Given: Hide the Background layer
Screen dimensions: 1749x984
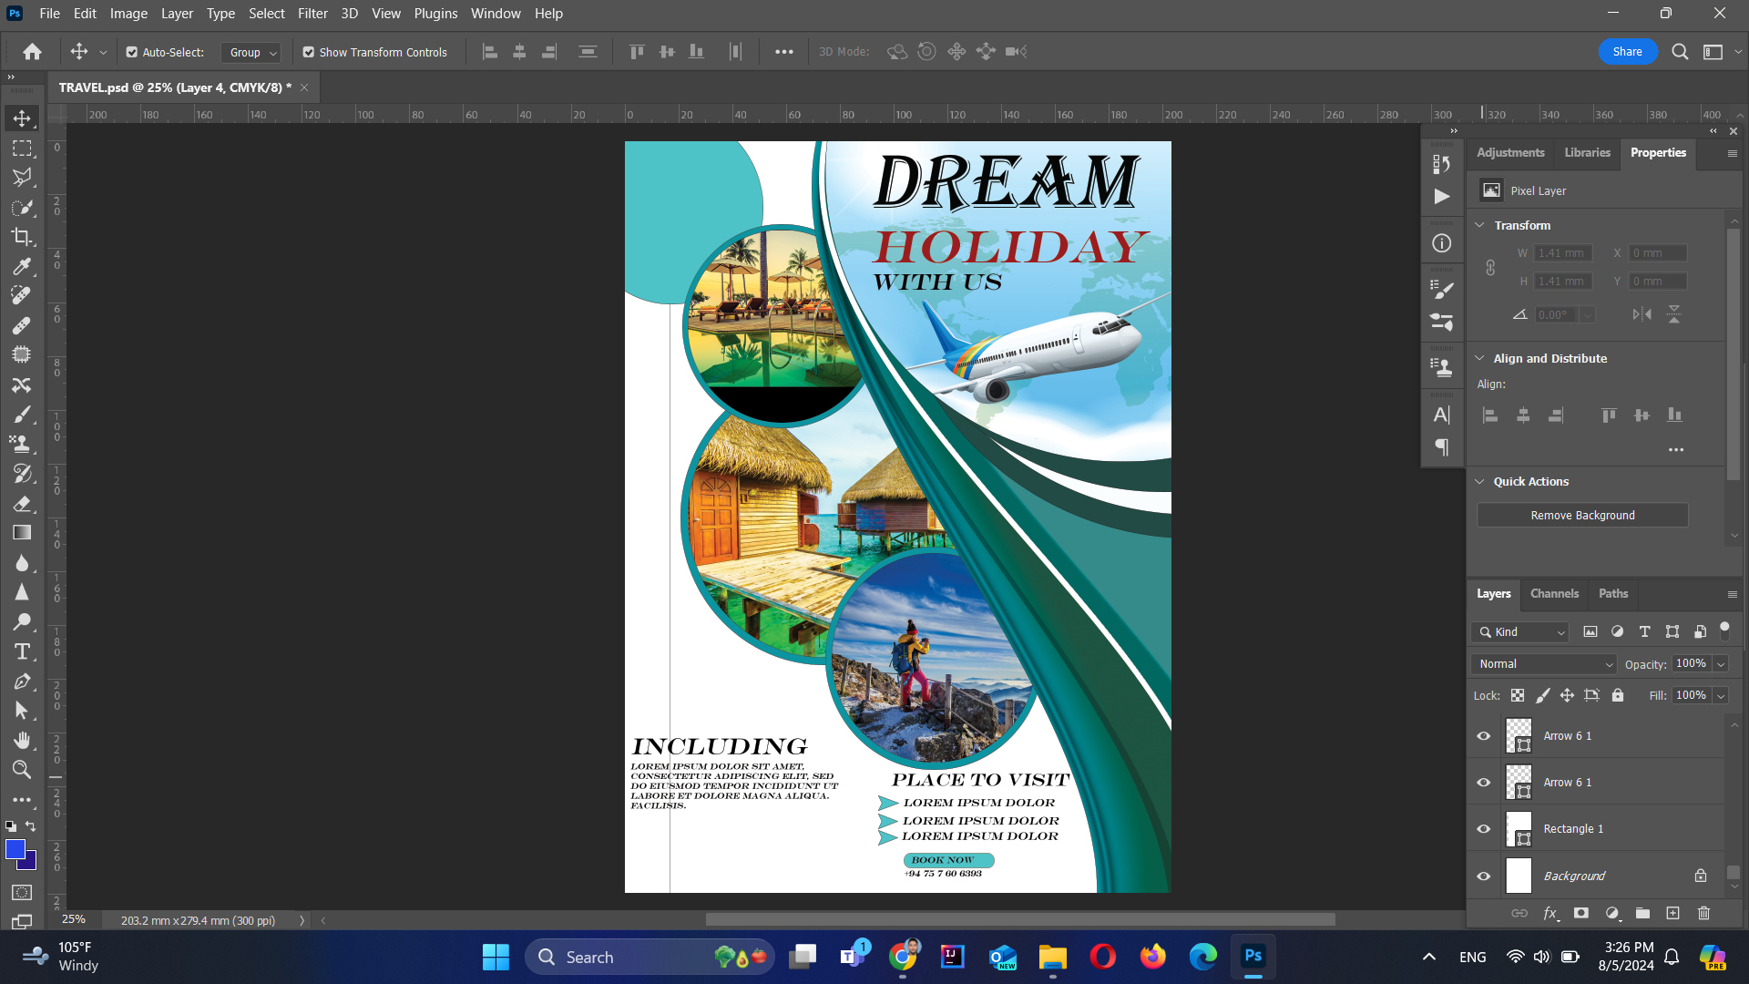Looking at the screenshot, I should coord(1483,876).
